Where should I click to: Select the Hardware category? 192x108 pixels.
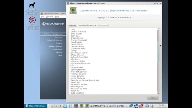58,37
